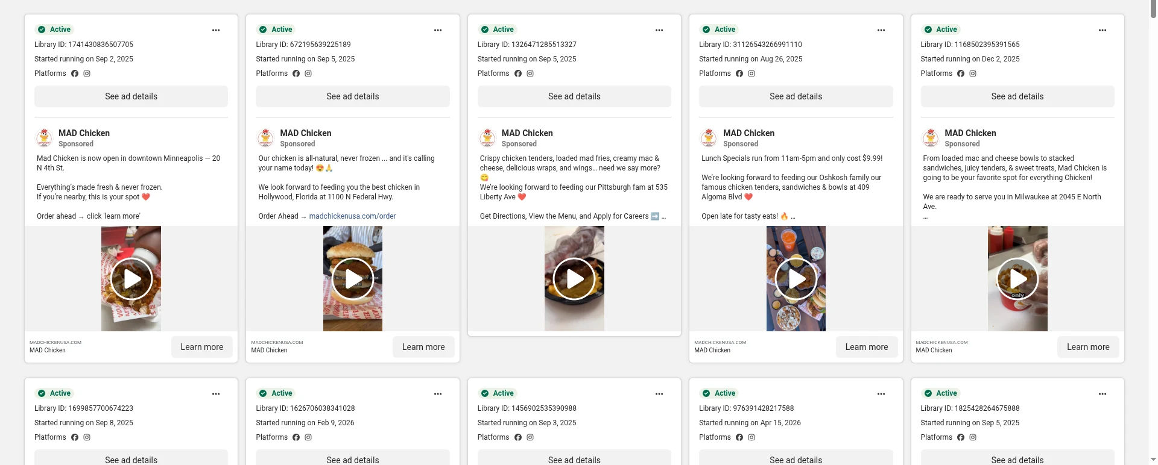Click Facebook platform icon on ad 1825428264675888
1158x465 pixels.
tap(961, 437)
